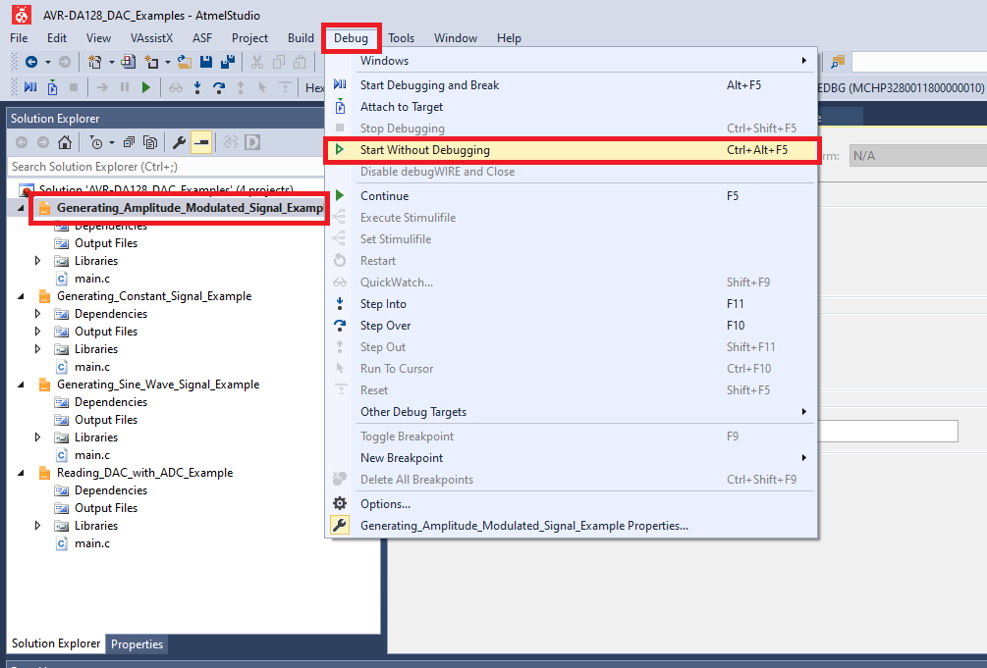Choose Start Without Debugging
Screen dimensions: 987x668
click(x=571, y=150)
